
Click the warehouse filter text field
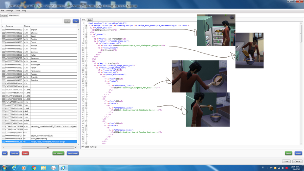point(32,21)
